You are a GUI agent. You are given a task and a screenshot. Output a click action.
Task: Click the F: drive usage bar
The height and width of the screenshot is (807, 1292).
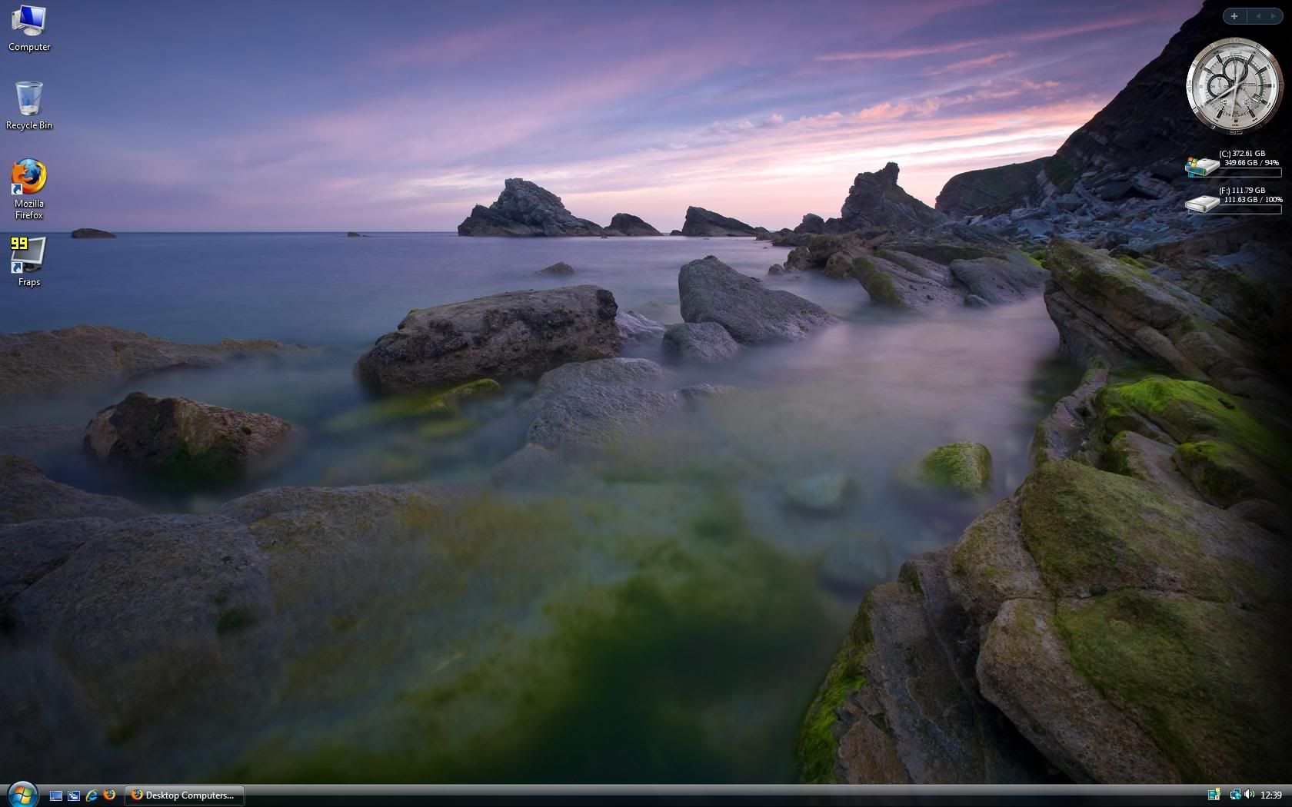(x=1250, y=209)
